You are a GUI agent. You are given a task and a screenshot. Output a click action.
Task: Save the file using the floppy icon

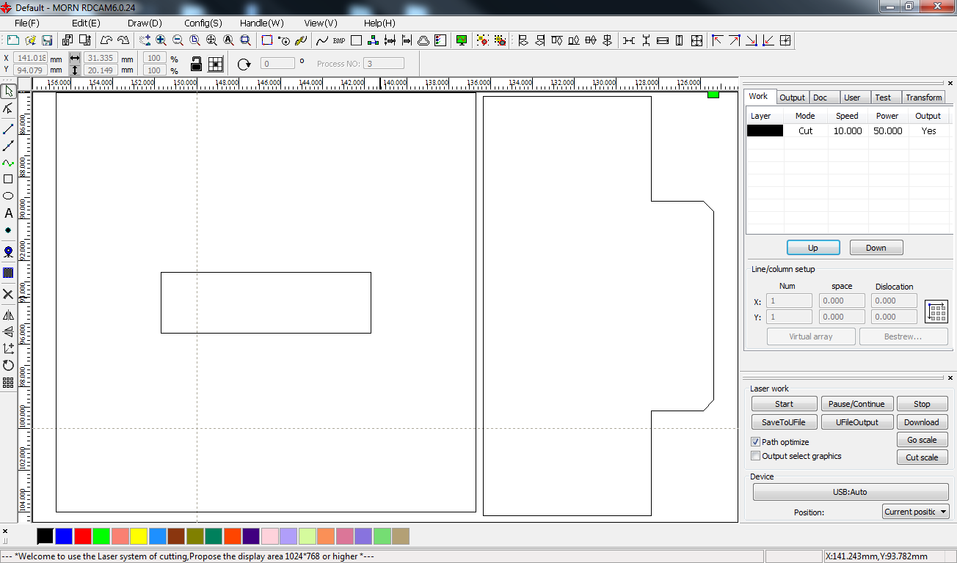point(47,40)
